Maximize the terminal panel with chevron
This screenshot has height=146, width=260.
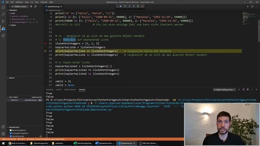click(252, 90)
